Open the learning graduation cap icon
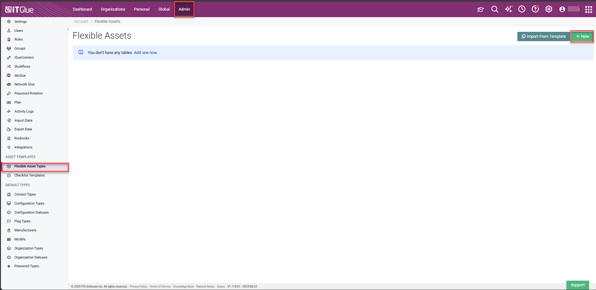Image resolution: width=596 pixels, height=290 pixels. coord(481,9)
